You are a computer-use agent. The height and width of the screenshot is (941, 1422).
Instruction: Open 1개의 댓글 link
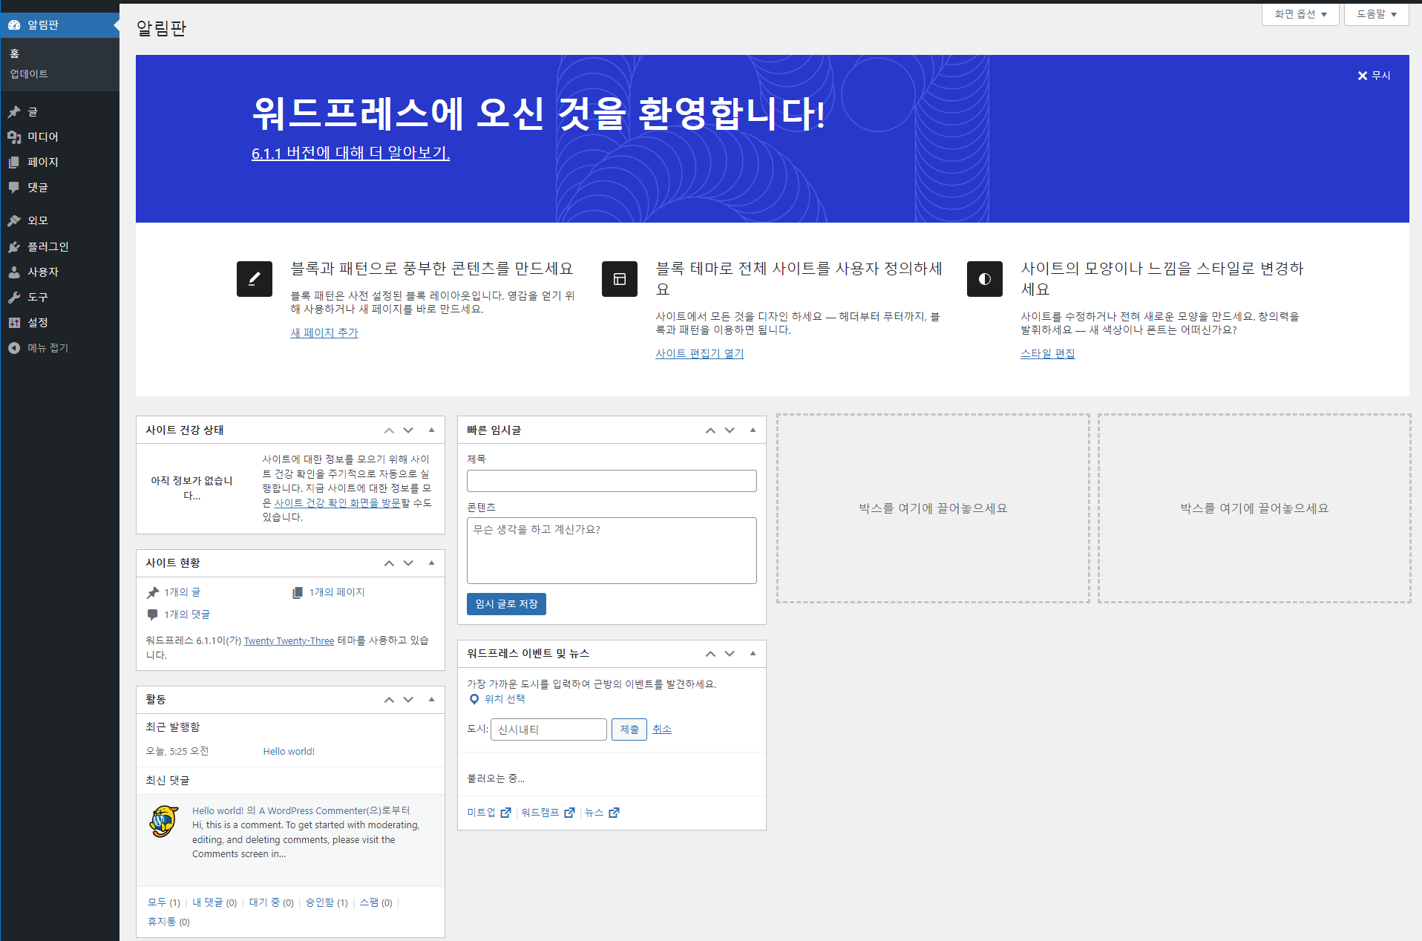[x=187, y=614]
